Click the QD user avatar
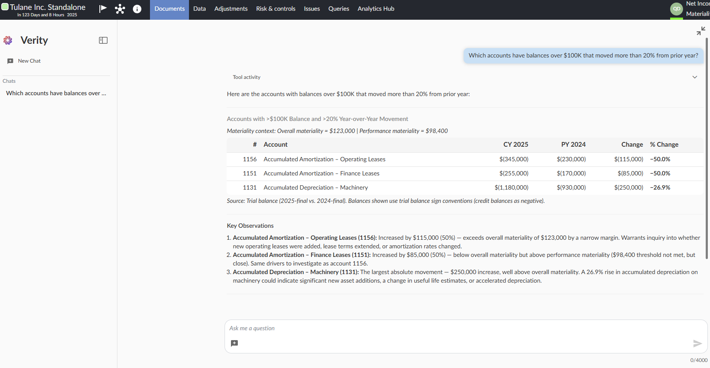The height and width of the screenshot is (368, 710). pos(677,9)
